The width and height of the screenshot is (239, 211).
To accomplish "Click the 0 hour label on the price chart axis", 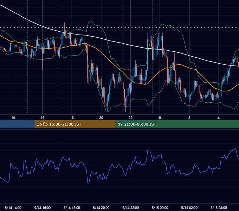I will (160, 118).
